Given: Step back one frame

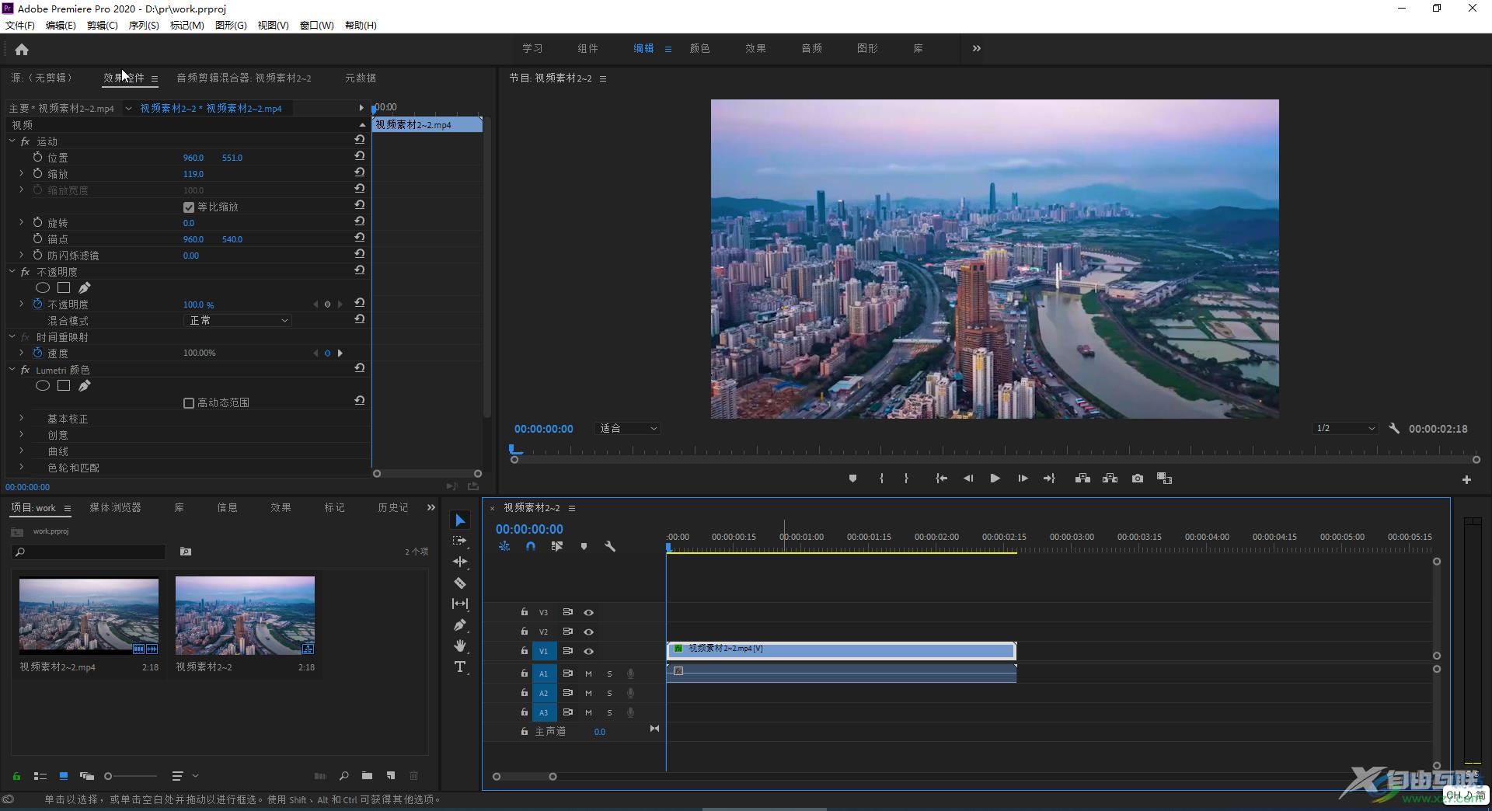Looking at the screenshot, I should [968, 479].
